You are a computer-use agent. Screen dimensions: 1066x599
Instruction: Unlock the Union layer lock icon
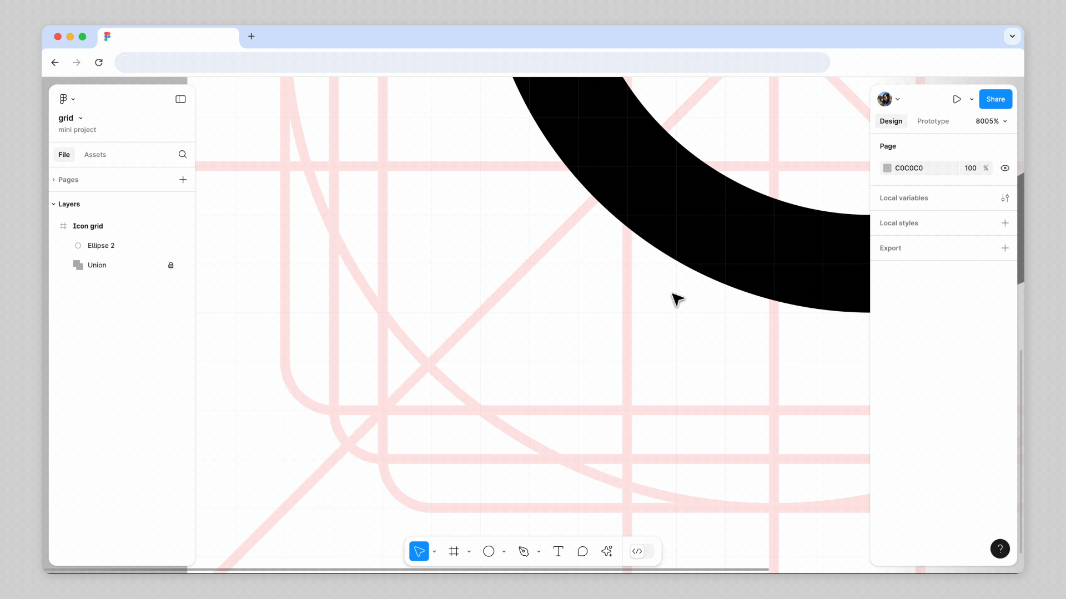pos(171,265)
